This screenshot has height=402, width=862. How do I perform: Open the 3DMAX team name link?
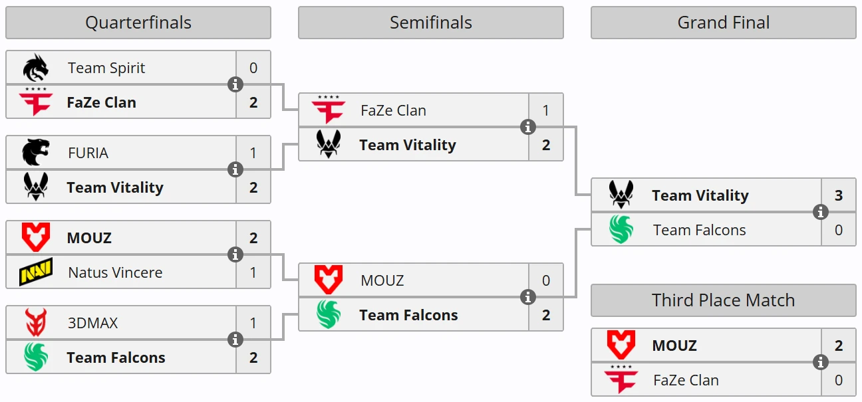(x=92, y=323)
